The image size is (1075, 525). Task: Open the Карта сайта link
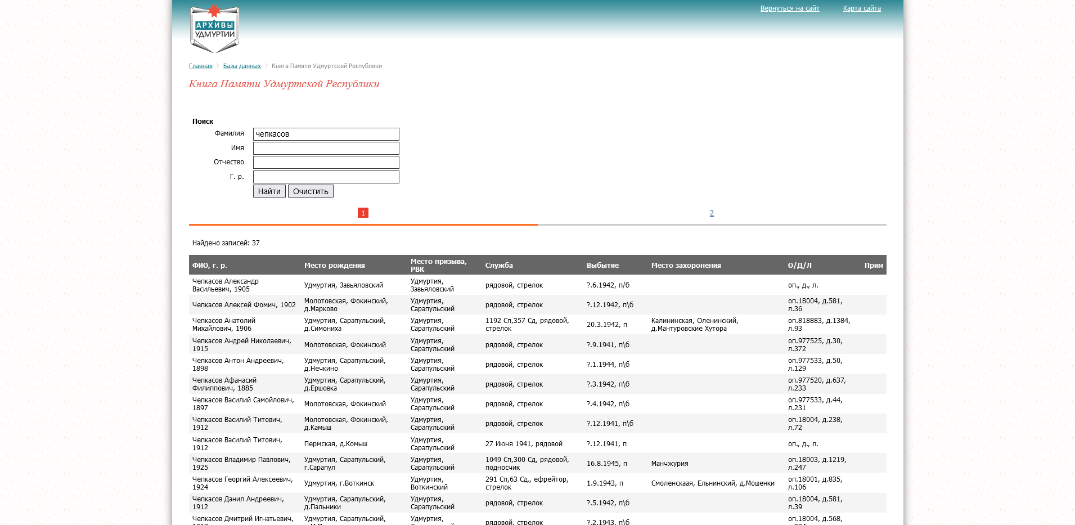861,8
